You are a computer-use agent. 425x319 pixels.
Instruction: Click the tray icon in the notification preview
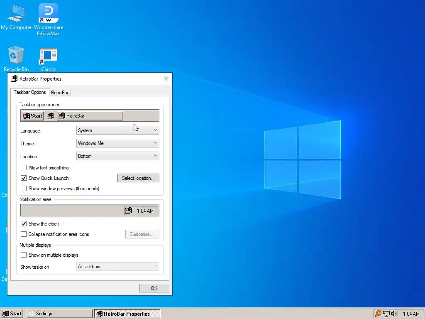pyautogui.click(x=129, y=211)
